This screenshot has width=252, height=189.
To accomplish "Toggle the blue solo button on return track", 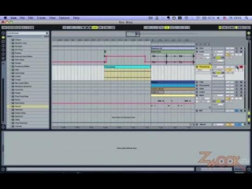I will [237, 110].
